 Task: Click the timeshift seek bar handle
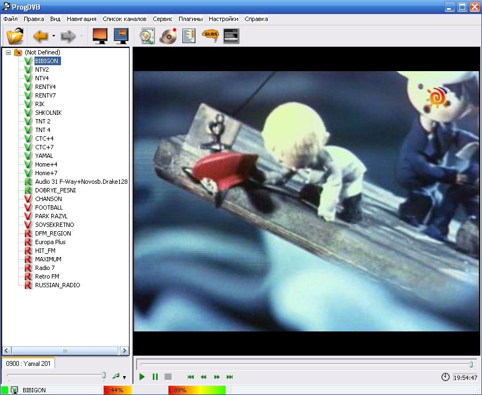[x=471, y=364]
